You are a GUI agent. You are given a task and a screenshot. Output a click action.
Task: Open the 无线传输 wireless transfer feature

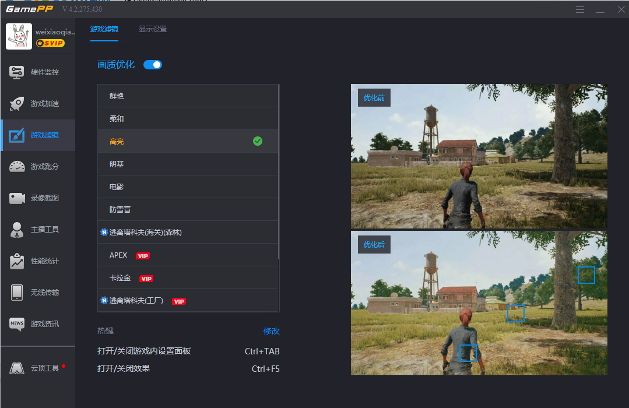(38, 293)
